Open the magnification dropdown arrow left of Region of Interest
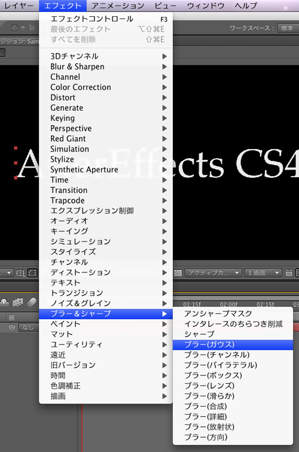The width and height of the screenshot is (299, 452). click(x=8, y=273)
